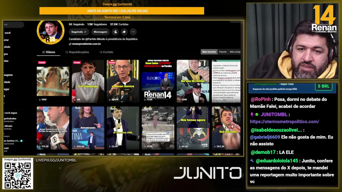Open the reporters interview video with 175.2K views
342x192 pixels.
(53, 128)
